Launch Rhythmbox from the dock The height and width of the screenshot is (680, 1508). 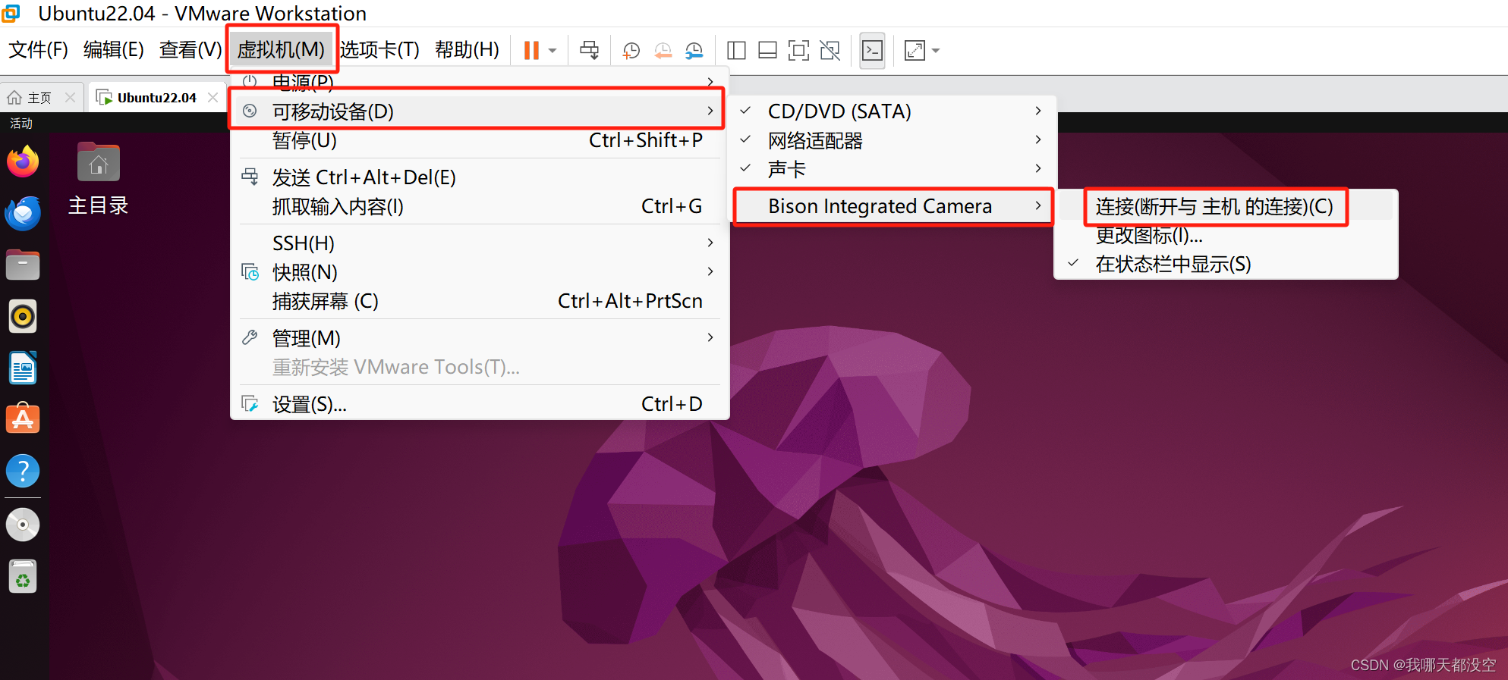(x=23, y=317)
